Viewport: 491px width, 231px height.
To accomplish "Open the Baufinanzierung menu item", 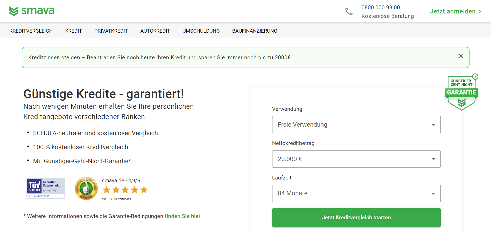I will pyautogui.click(x=255, y=31).
